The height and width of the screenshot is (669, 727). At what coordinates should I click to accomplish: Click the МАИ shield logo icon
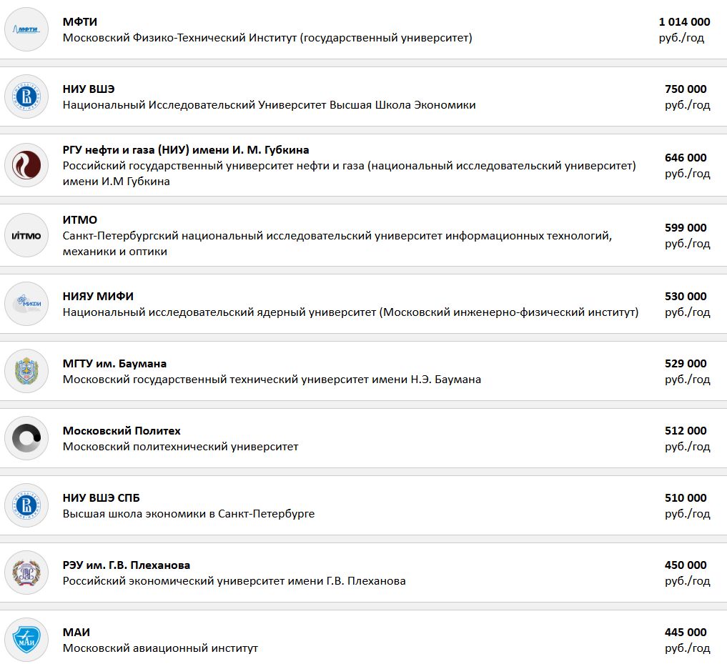26,640
